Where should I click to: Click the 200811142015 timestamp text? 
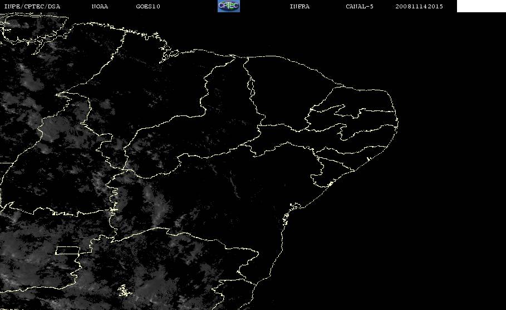tap(419, 6)
